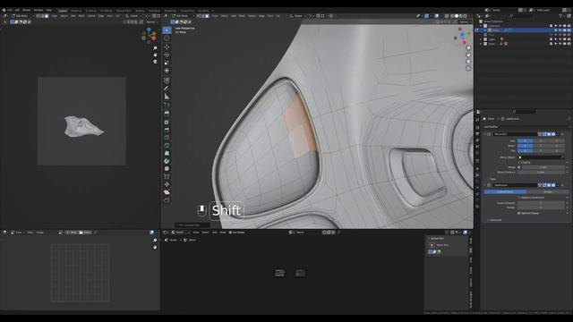This screenshot has height=322, width=573.
Task: Adjust Bisect Distance value slider
Action: [541, 173]
